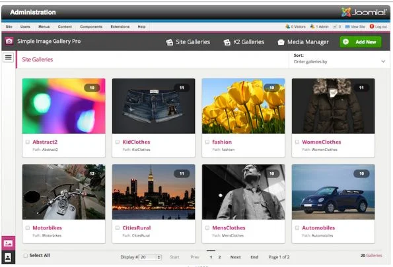393x267 pixels.
Task: Click the hamburger menu icon in sidebar
Action: click(x=9, y=57)
